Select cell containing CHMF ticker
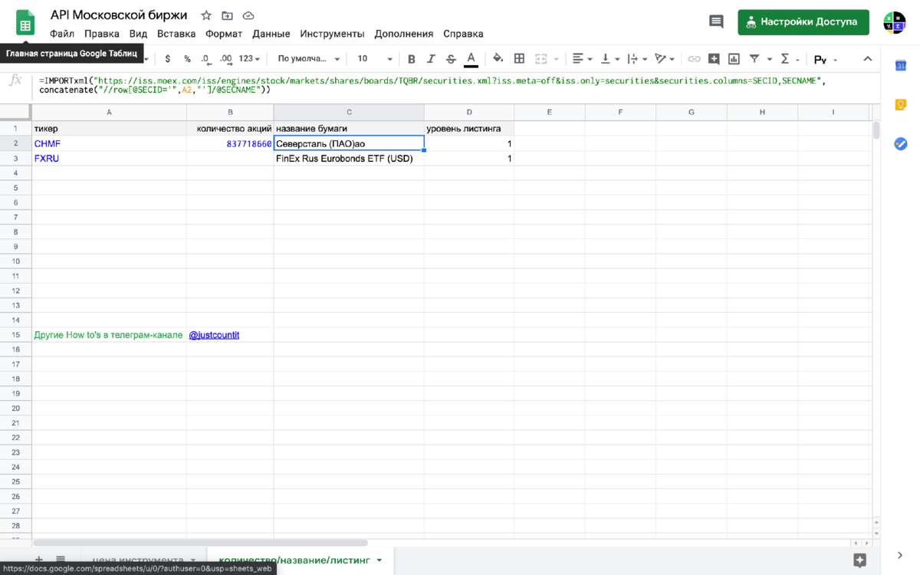This screenshot has width=920, height=575. [109, 143]
